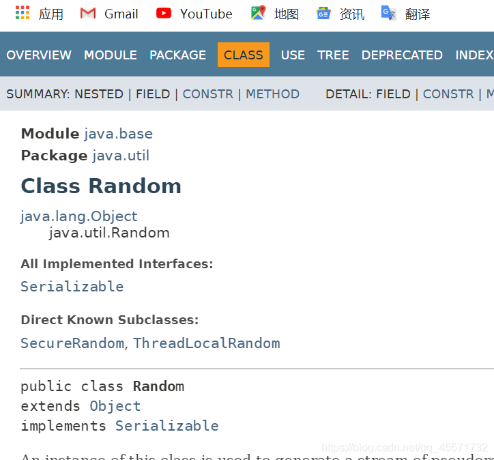Switch to the MODULE navigation tab
Viewport: 494px width, 460px height.
point(111,55)
